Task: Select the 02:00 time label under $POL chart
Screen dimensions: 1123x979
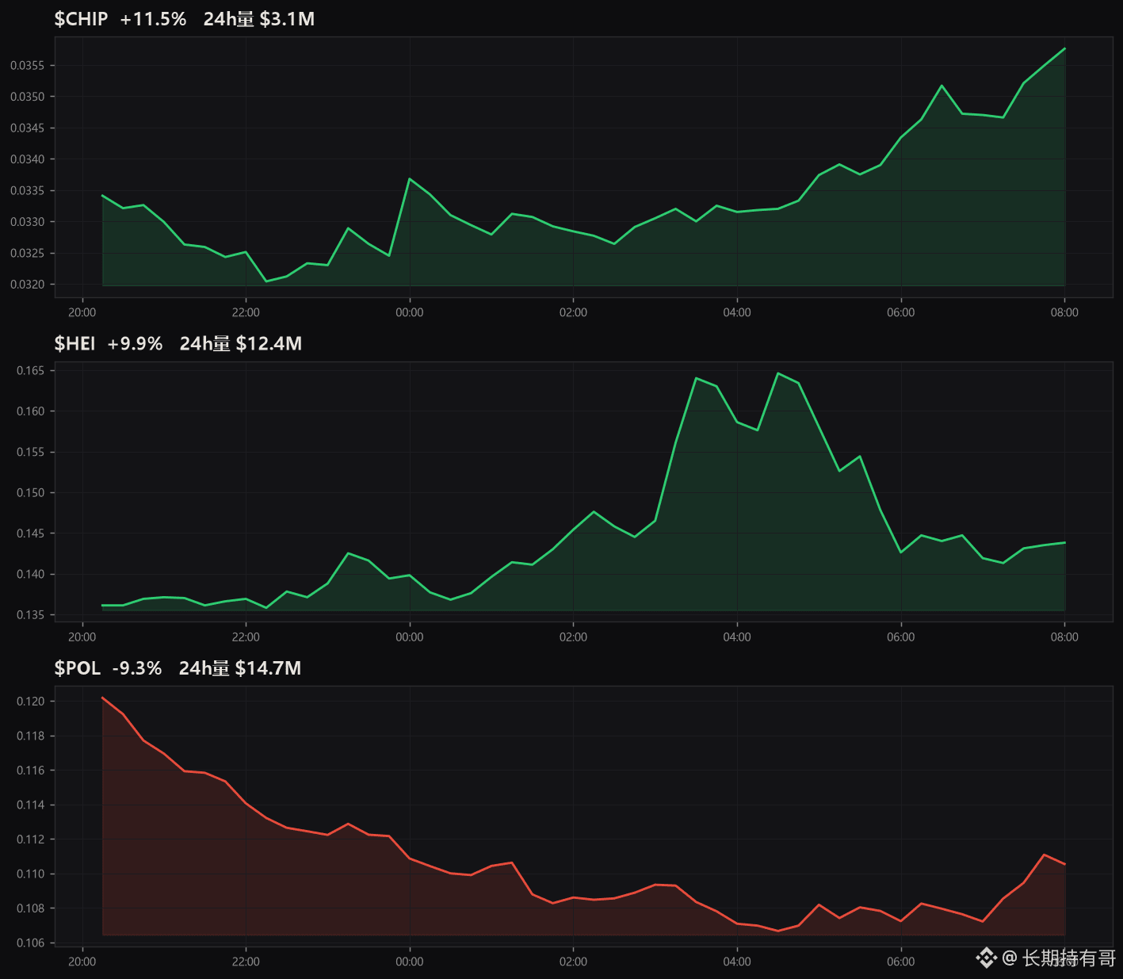Action: (574, 962)
